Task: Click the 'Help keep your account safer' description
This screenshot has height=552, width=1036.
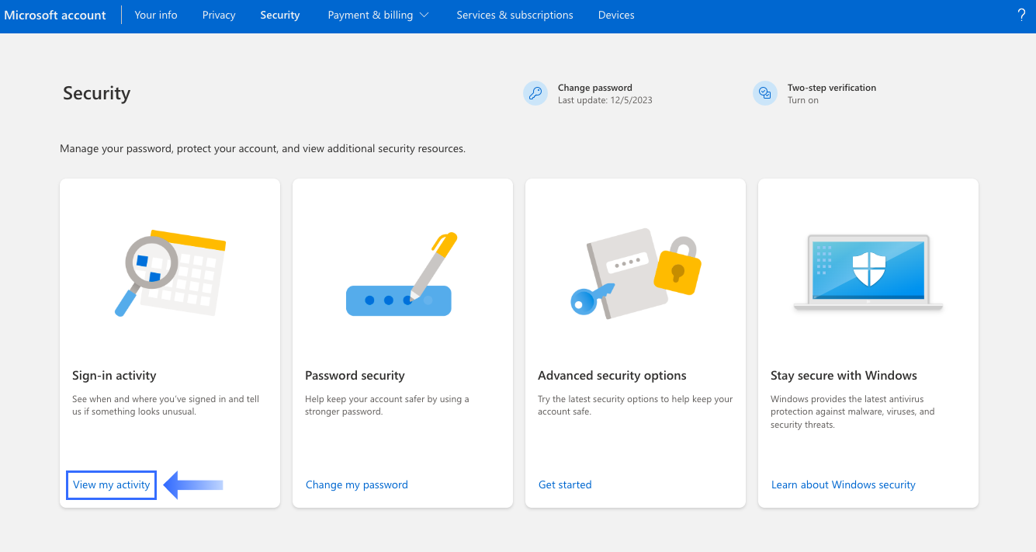Action: tap(387, 405)
